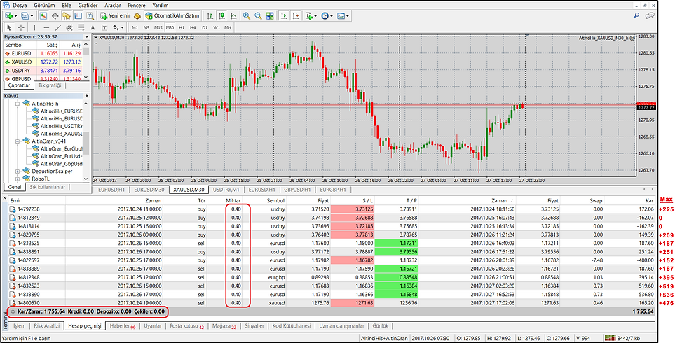This screenshot has height=343, width=675.
Task: Open the Sinyaller terminal tab
Action: (x=255, y=325)
